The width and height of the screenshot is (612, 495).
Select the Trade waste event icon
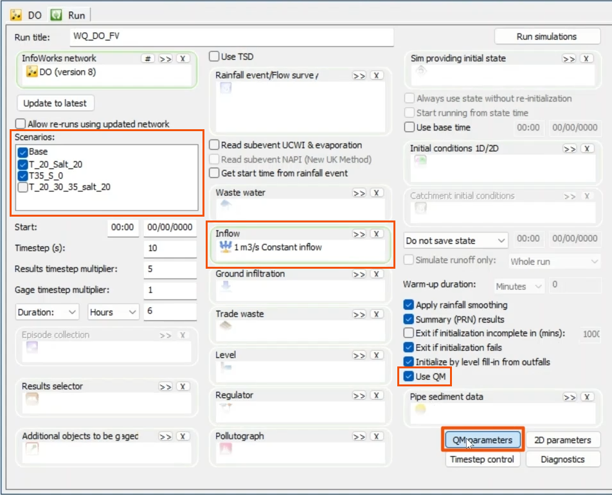226,325
